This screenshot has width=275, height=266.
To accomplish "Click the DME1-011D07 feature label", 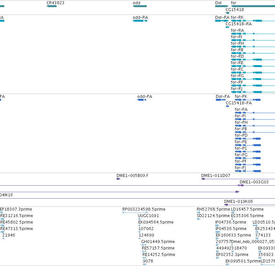I will pyautogui.click(x=216, y=176).
